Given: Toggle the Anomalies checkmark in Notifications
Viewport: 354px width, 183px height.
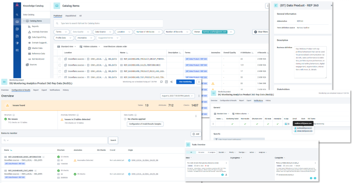Looking at the screenshot, I should pyautogui.click(x=277, y=124).
